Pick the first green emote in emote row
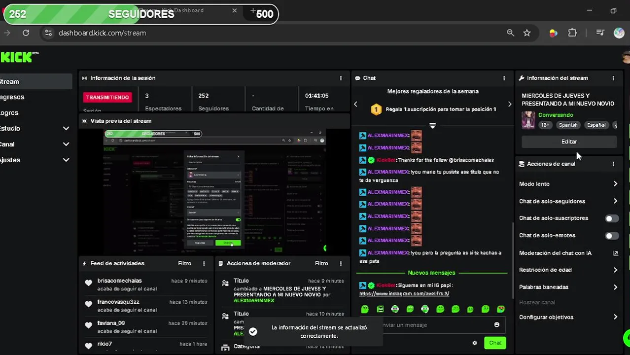The height and width of the screenshot is (355, 630). [365, 309]
